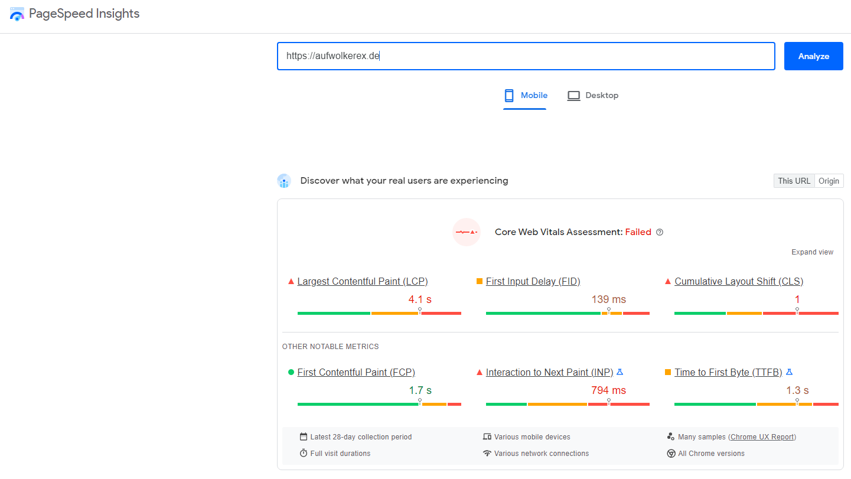The width and height of the screenshot is (851, 479).
Task: Click the FCP value 1.7 s
Action: [420, 390]
